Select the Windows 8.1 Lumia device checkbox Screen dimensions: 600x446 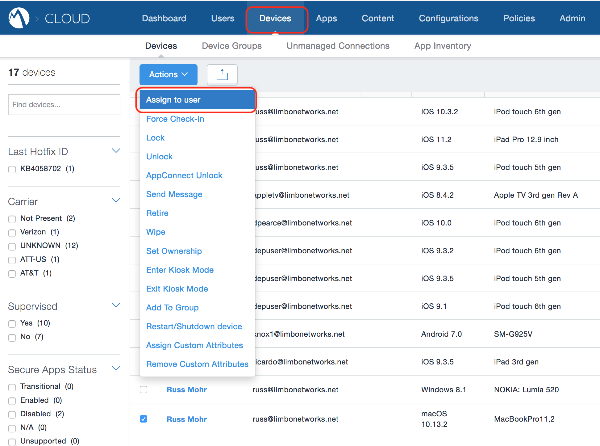pyautogui.click(x=144, y=389)
